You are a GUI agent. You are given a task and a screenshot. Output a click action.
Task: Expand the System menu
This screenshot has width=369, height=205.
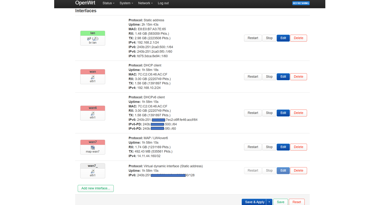[x=126, y=3]
